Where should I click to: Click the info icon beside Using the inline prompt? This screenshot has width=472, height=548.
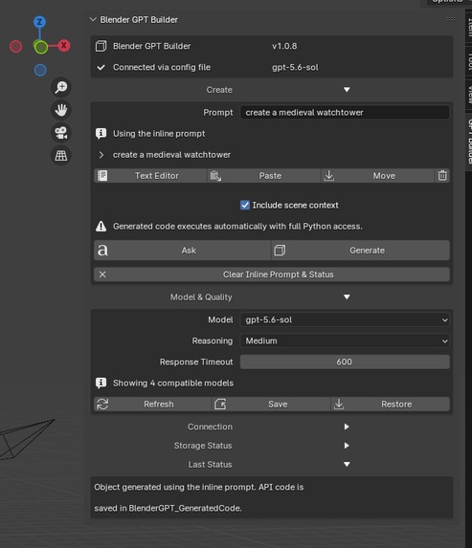pos(101,134)
